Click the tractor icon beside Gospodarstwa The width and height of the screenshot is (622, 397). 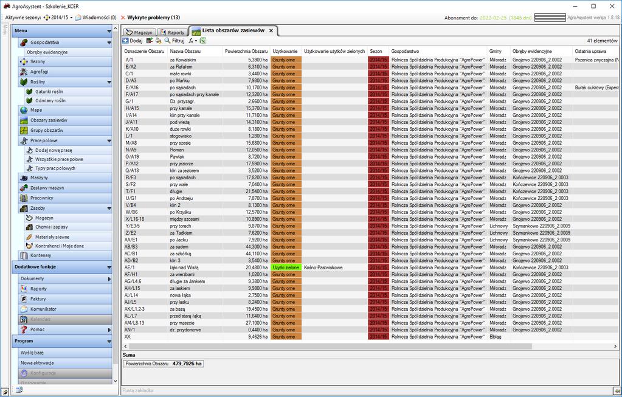pos(24,43)
